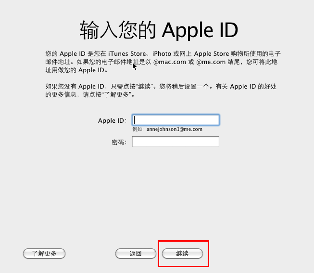Click the "例如:" hint prefix
The width and height of the screenshot is (314, 273).
138,130
